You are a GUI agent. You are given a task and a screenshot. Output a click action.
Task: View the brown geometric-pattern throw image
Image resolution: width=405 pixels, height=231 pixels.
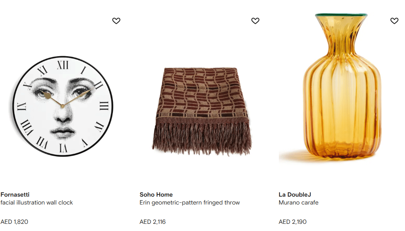tap(202, 111)
